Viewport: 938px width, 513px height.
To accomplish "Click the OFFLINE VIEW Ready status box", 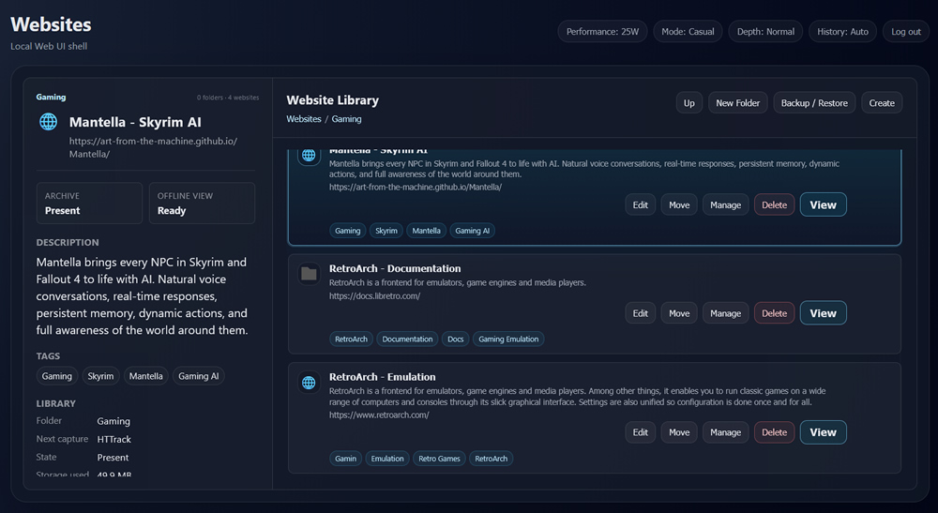I will pyautogui.click(x=202, y=204).
